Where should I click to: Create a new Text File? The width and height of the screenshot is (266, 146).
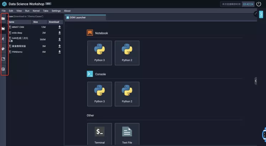click(x=127, y=134)
